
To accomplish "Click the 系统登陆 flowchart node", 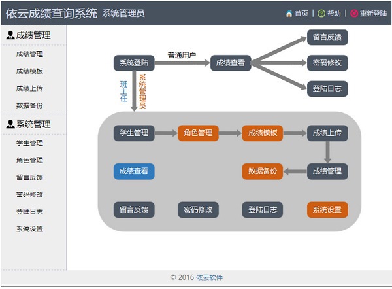I will tap(134, 63).
